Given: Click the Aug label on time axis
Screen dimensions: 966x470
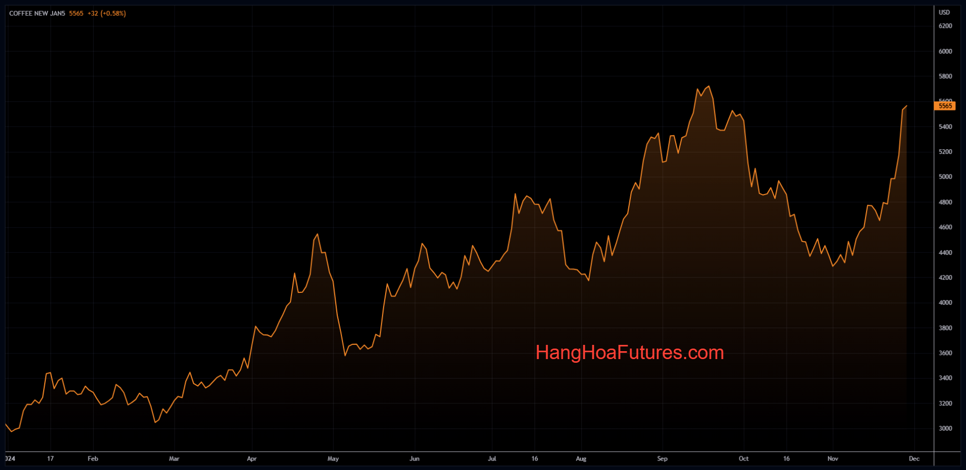Looking at the screenshot, I should [x=581, y=459].
